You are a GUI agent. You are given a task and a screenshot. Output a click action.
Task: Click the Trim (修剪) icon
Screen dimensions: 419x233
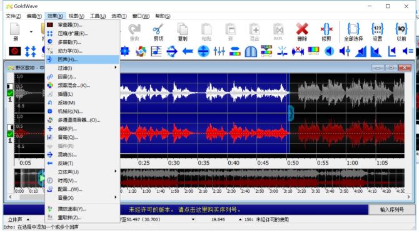coord(326,29)
